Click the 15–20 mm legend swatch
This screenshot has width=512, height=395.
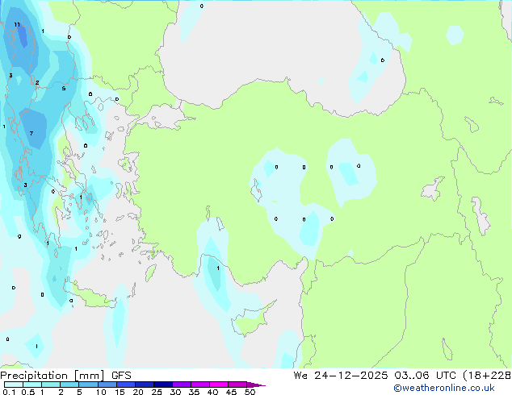click(125, 385)
